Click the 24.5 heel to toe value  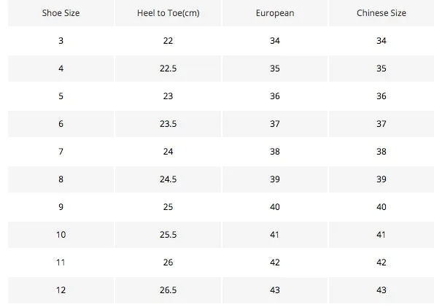(x=168, y=179)
